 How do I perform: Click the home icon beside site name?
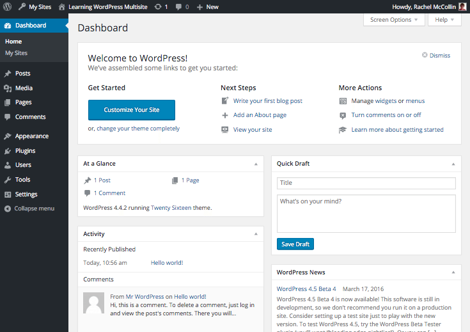(x=62, y=7)
